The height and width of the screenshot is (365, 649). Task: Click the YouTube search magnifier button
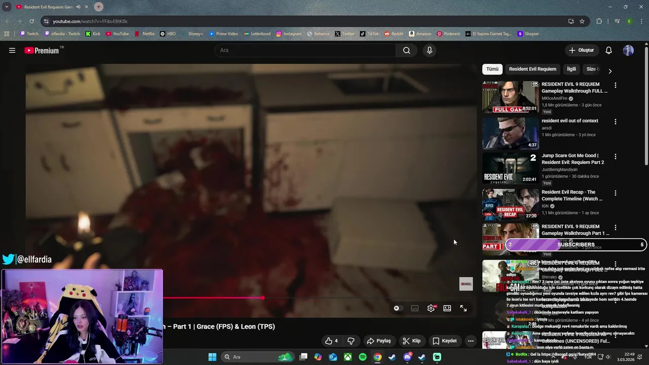407,50
